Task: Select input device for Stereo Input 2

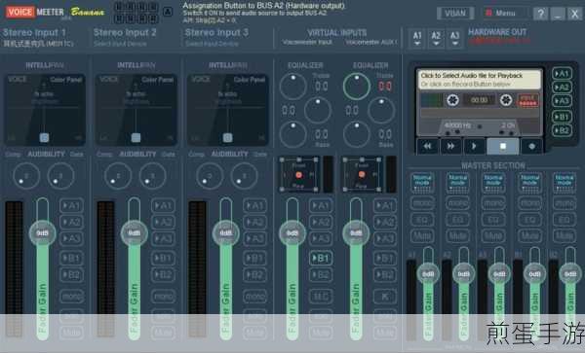Action: (120, 44)
